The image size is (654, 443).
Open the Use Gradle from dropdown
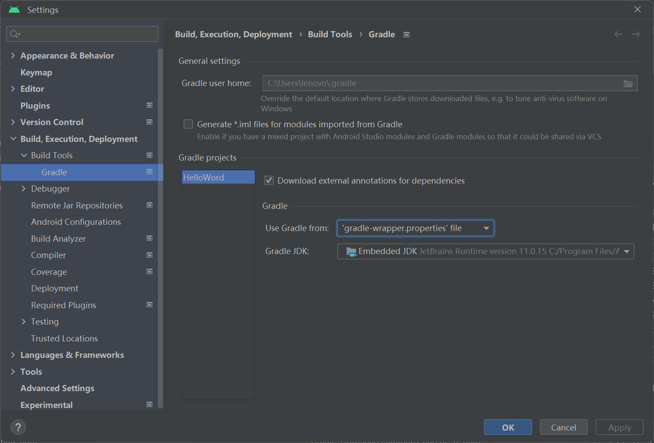coord(416,228)
